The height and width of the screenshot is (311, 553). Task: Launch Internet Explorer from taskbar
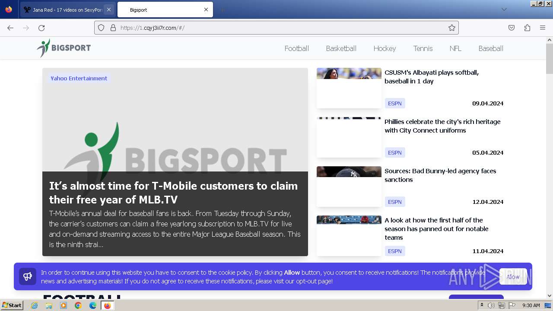coord(35,305)
